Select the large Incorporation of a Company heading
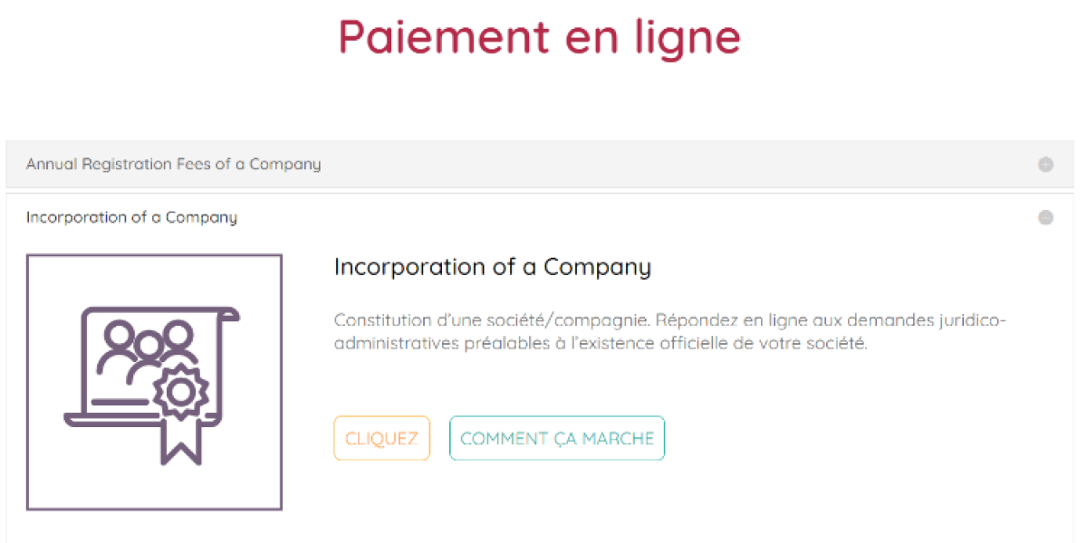1087x543 pixels. [x=492, y=267]
